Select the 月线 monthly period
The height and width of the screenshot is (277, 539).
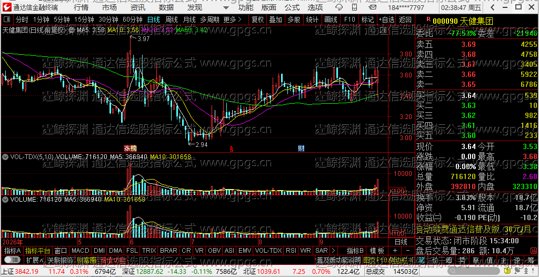pyautogui.click(x=189, y=19)
